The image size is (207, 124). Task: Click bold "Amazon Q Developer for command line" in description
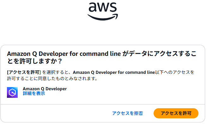(x=114, y=72)
